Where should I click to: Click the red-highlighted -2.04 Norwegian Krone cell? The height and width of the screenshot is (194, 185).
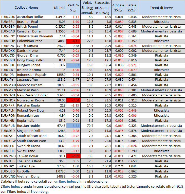click(x=73, y=100)
